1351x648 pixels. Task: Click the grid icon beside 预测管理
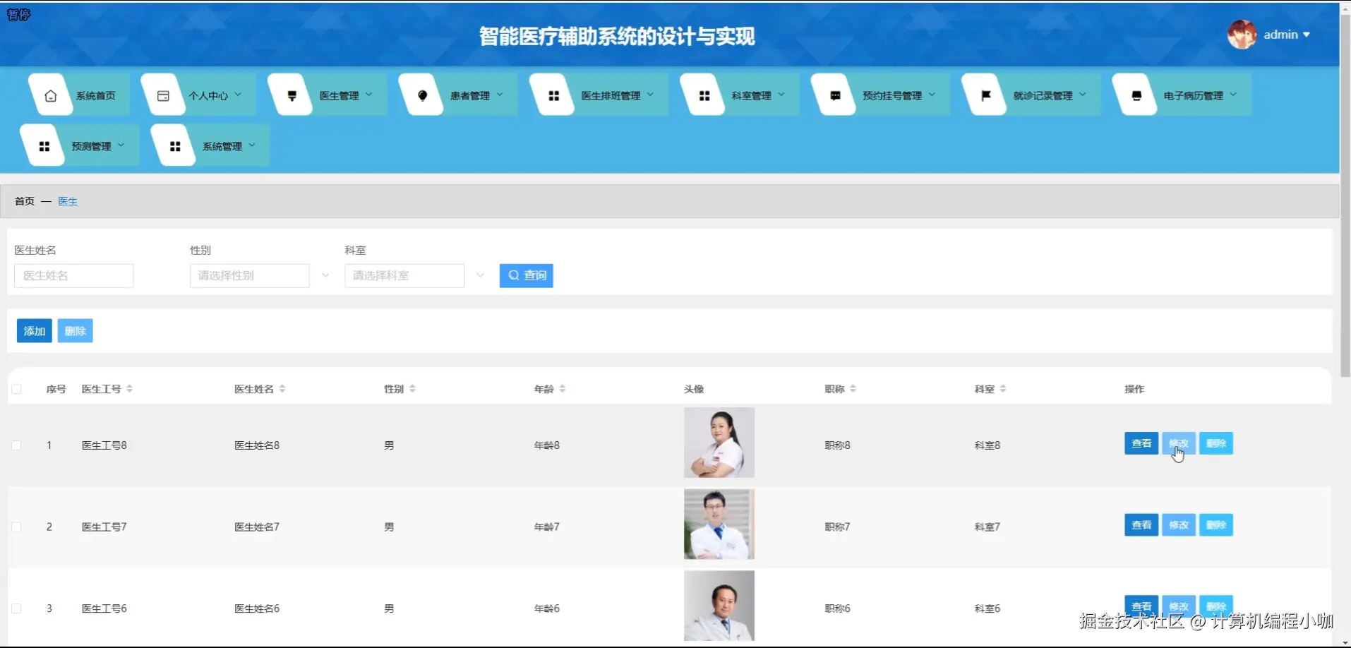44,147
